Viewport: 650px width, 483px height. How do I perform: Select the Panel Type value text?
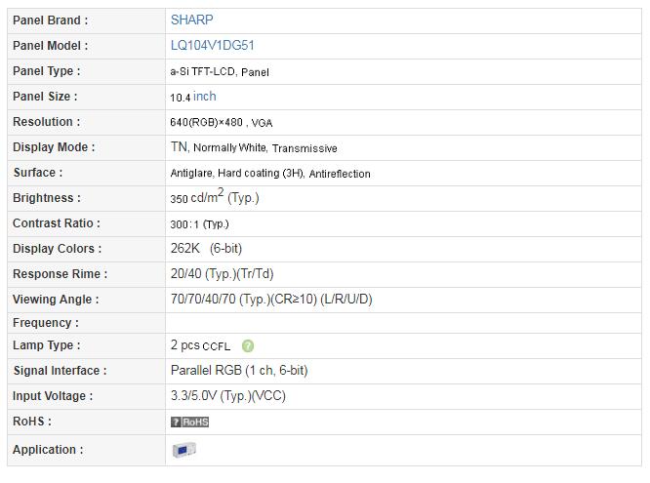[220, 72]
